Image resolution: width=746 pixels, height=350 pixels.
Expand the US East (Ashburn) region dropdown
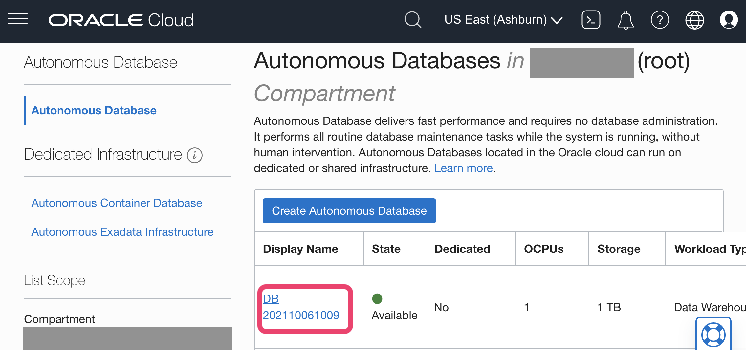(x=503, y=20)
